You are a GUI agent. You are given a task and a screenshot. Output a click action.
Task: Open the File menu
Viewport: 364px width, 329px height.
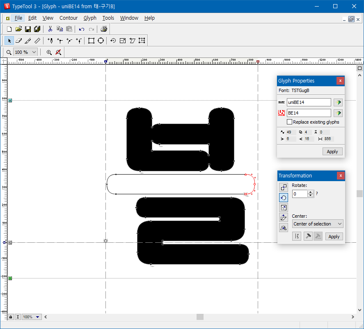18,18
